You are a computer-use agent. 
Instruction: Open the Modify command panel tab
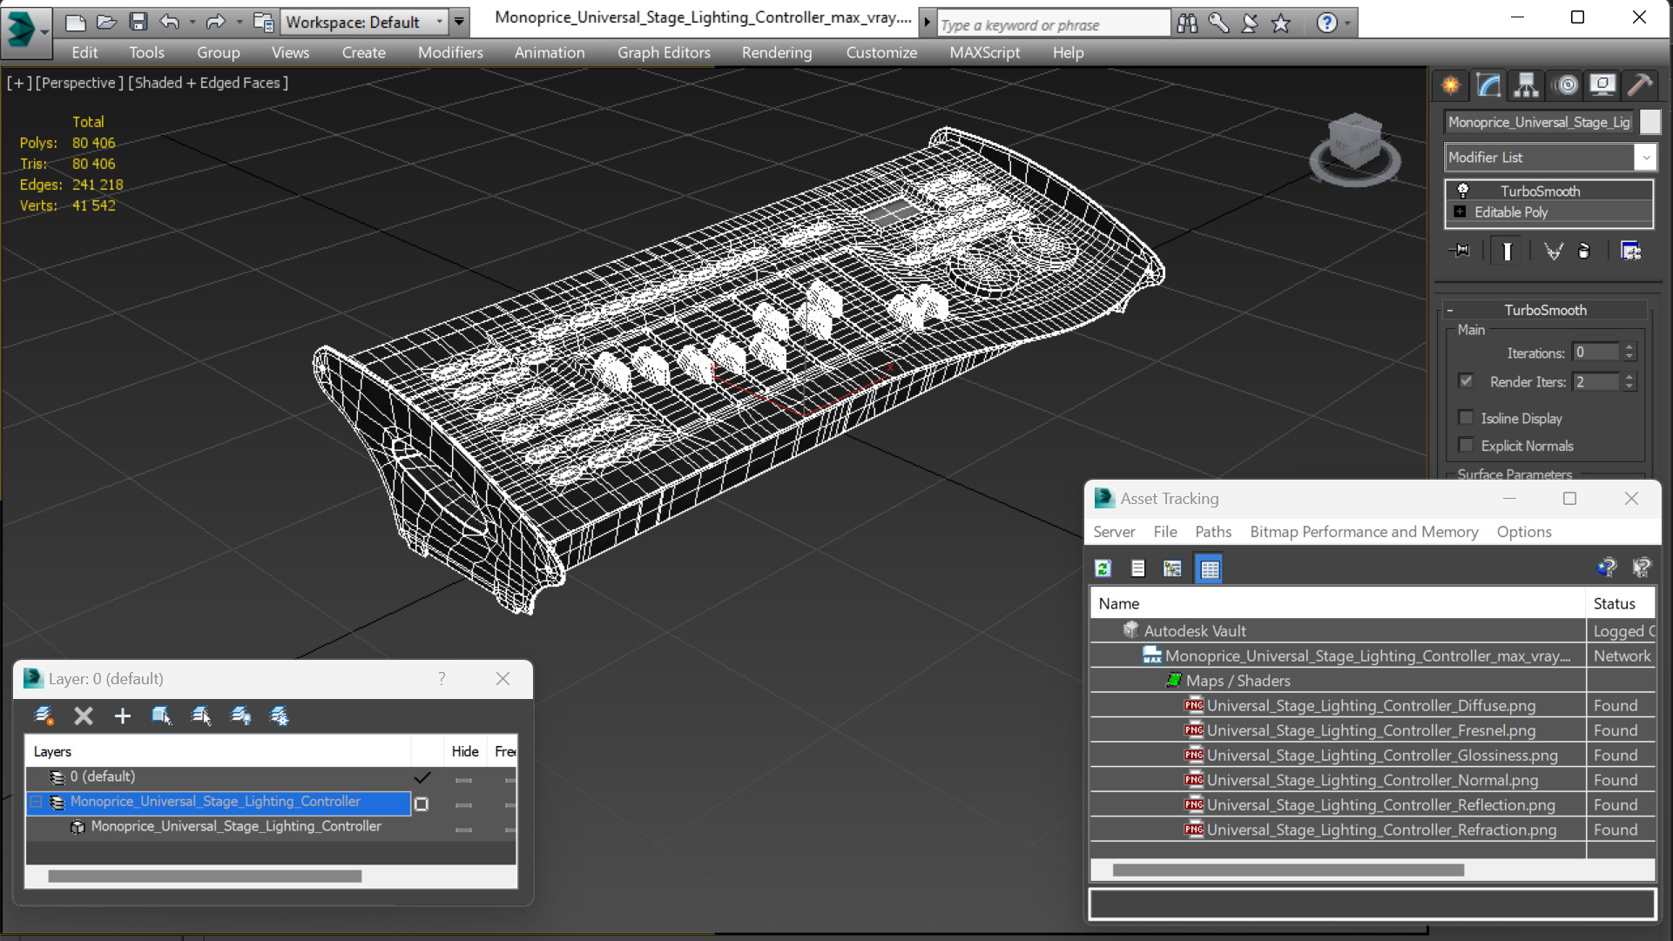pyautogui.click(x=1488, y=84)
